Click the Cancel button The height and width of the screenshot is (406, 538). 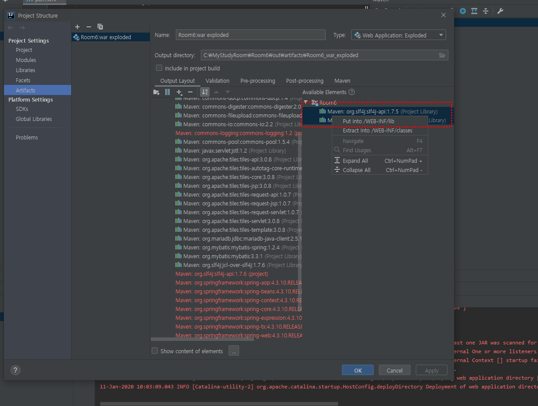point(394,370)
